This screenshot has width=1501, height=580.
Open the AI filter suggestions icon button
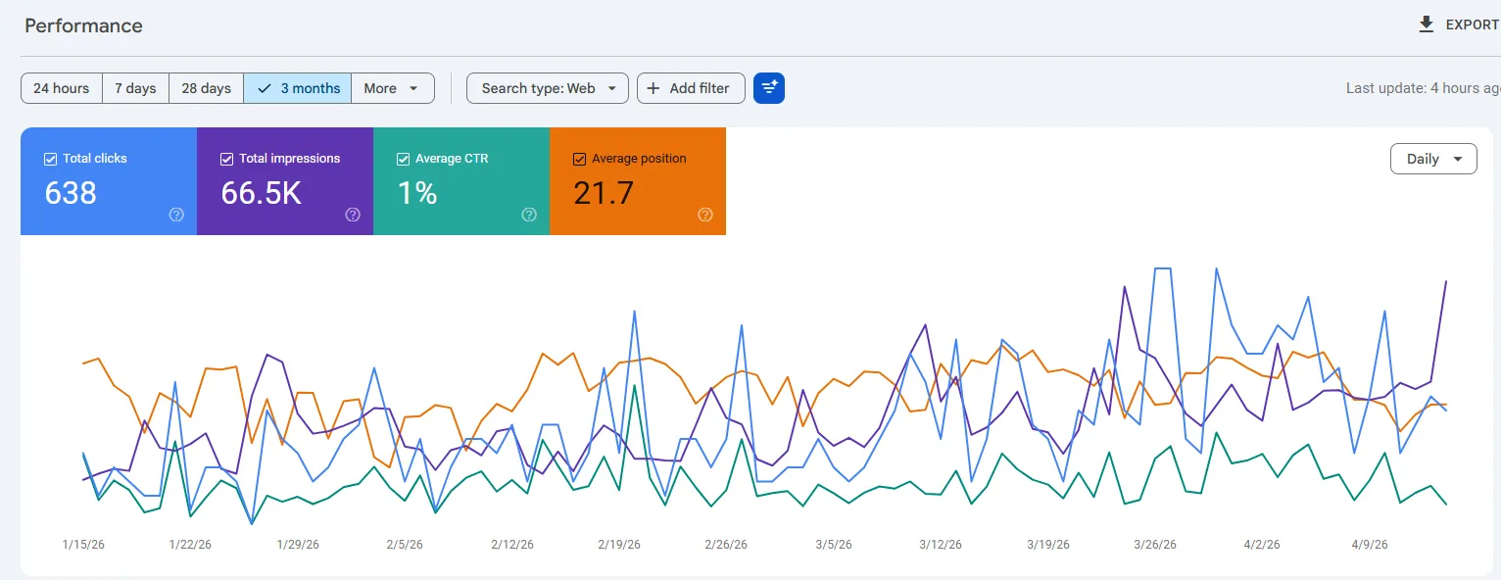769,88
